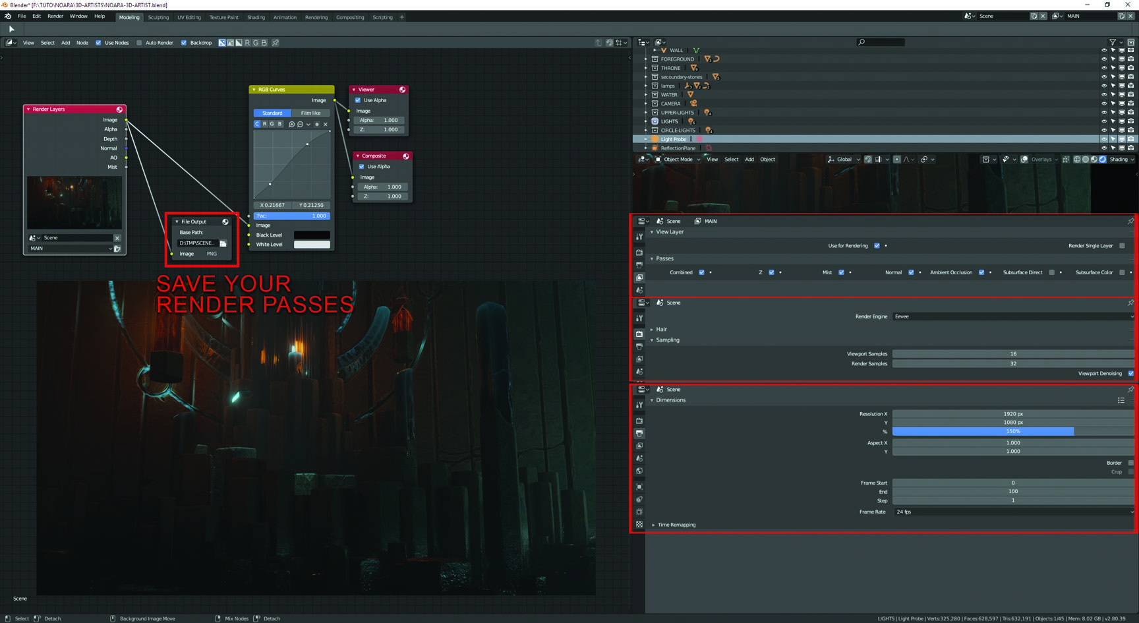Open the outliner filter icon

point(1113,42)
